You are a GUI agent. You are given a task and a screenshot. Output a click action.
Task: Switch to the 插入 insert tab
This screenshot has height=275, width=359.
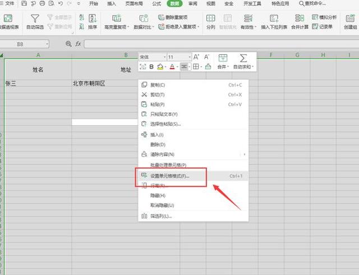pos(112,4)
